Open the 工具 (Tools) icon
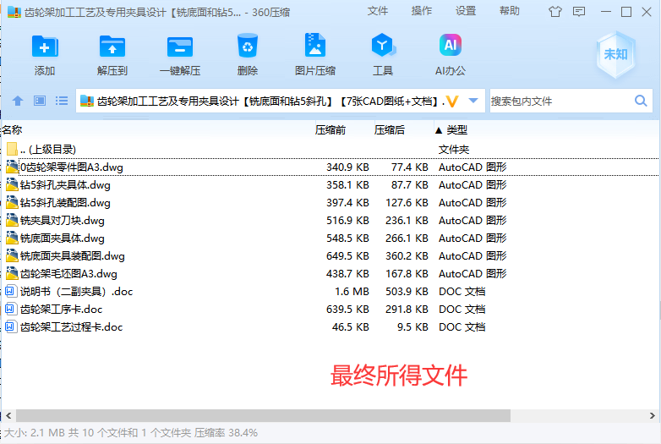This screenshot has width=661, height=444. click(x=383, y=45)
